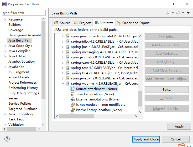Expand the spring-web-4.2.0 jar node
Viewport: 193px width, 147px height.
pos(62,78)
